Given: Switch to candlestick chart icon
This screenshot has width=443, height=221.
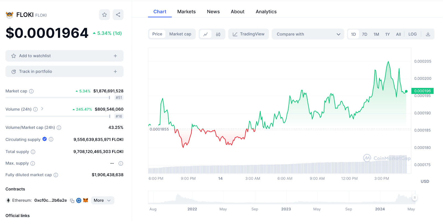Looking at the screenshot, I should pyautogui.click(x=218, y=34).
